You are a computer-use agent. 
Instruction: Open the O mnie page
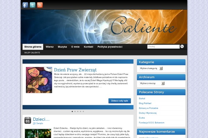75,47
